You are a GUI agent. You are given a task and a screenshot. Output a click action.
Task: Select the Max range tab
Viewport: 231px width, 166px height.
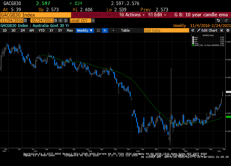[70, 30]
